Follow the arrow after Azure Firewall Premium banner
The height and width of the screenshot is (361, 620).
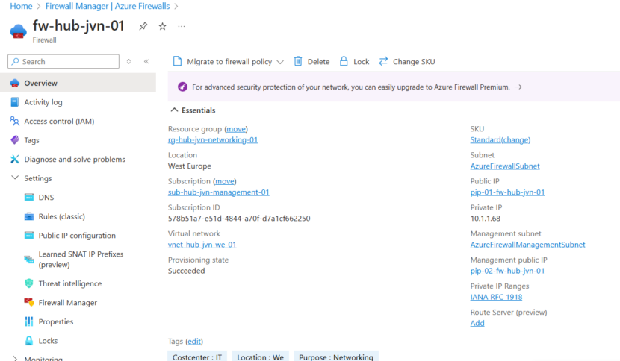(x=518, y=87)
